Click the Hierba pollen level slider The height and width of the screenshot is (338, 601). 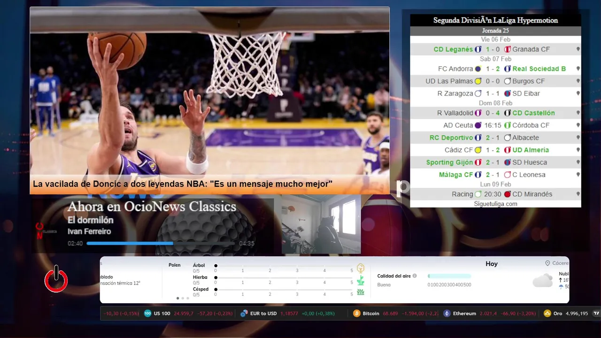[284, 277]
